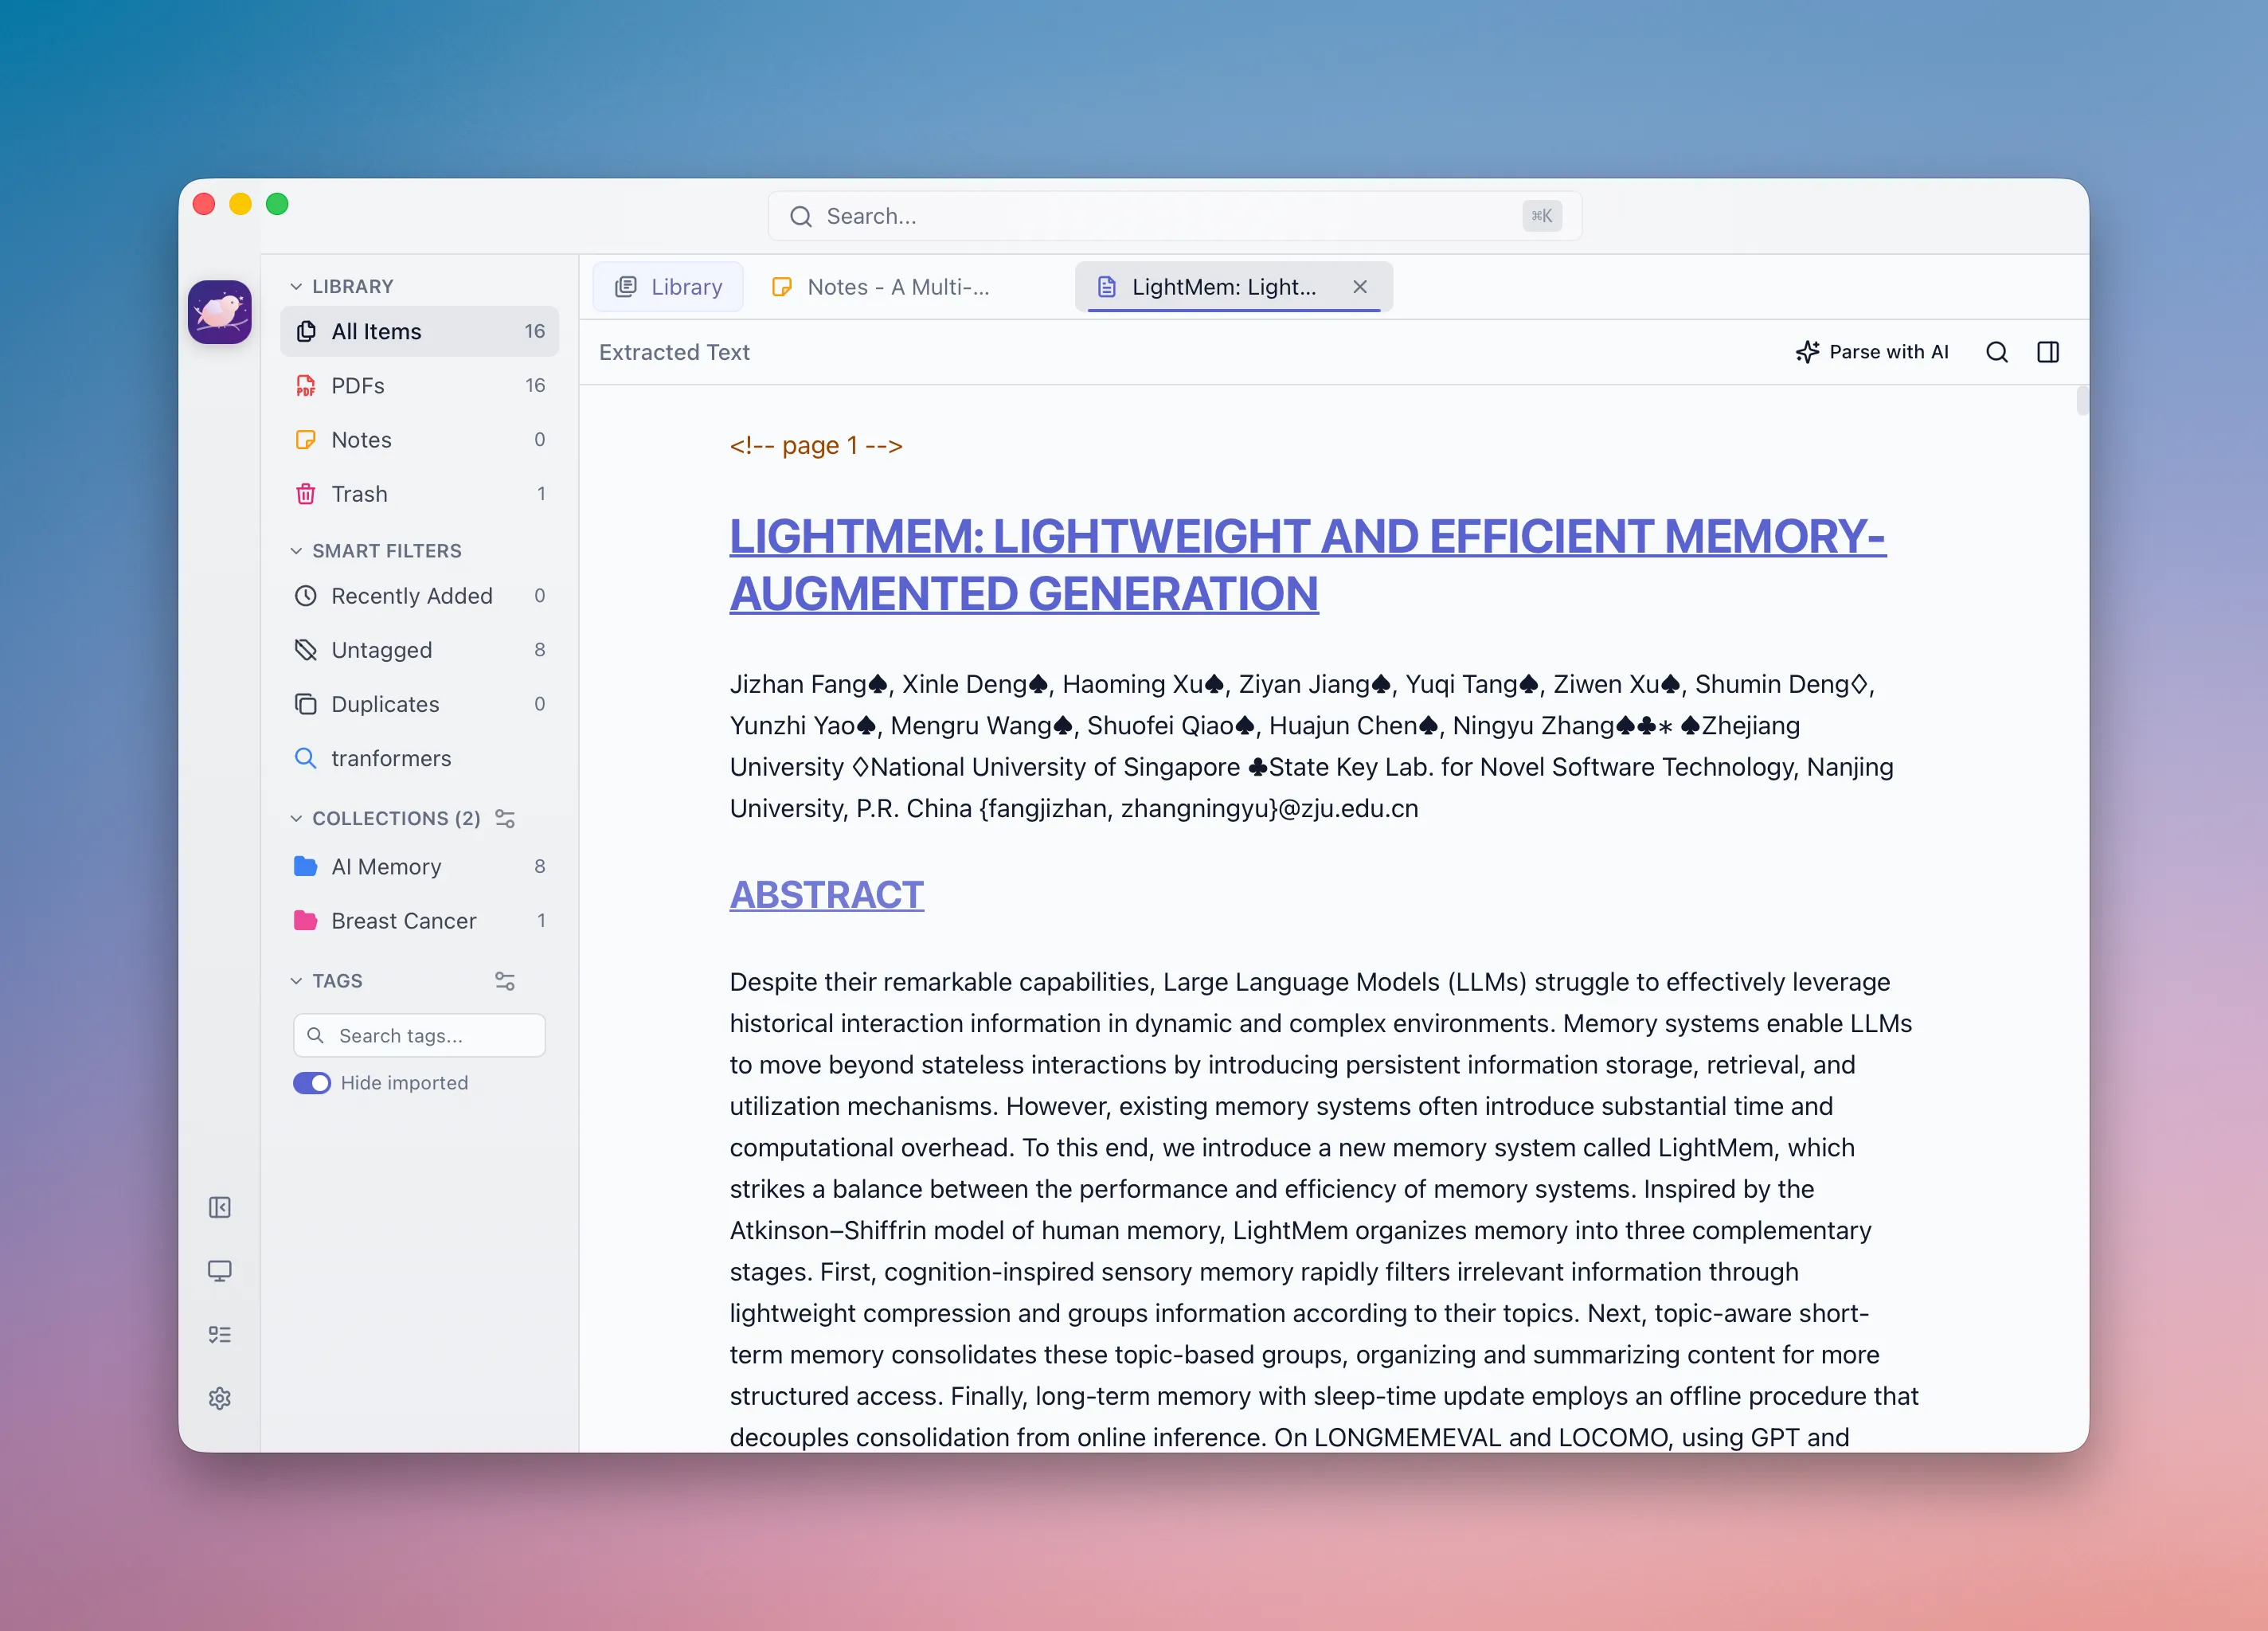2268x1631 pixels.
Task: Click the Parse with AI sparkle icon
Action: [x=1807, y=352]
